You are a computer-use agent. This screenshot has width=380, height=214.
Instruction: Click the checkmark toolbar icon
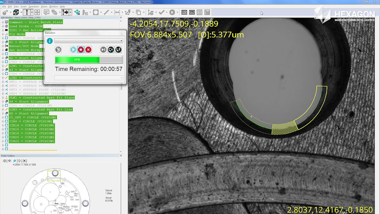point(161,12)
